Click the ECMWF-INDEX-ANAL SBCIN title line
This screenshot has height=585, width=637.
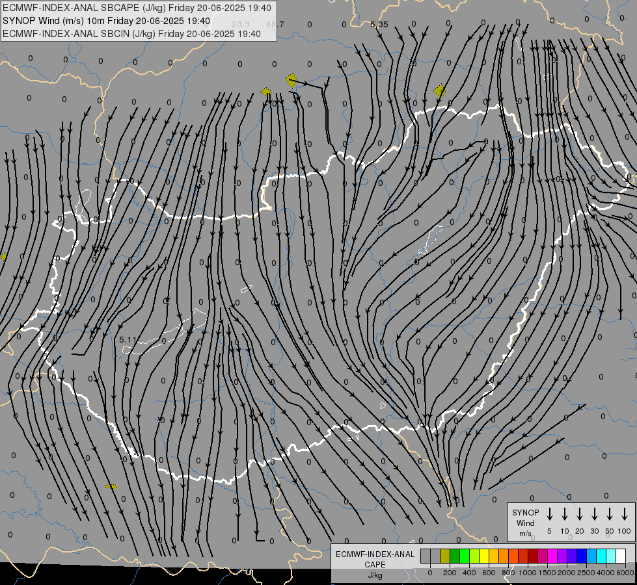tap(131, 34)
